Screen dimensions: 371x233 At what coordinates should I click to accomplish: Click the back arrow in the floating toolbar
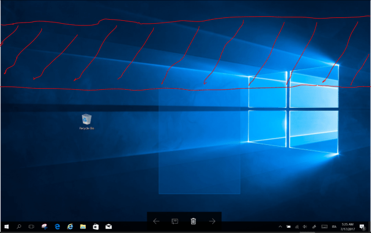point(156,221)
